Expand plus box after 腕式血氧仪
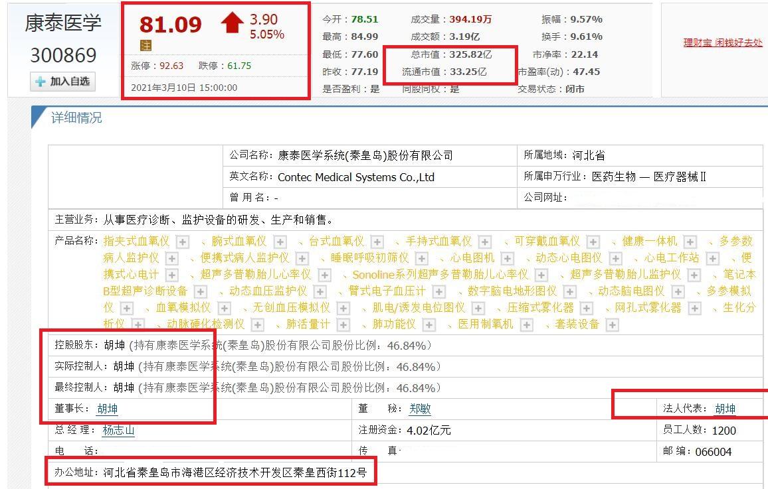 [x=280, y=242]
